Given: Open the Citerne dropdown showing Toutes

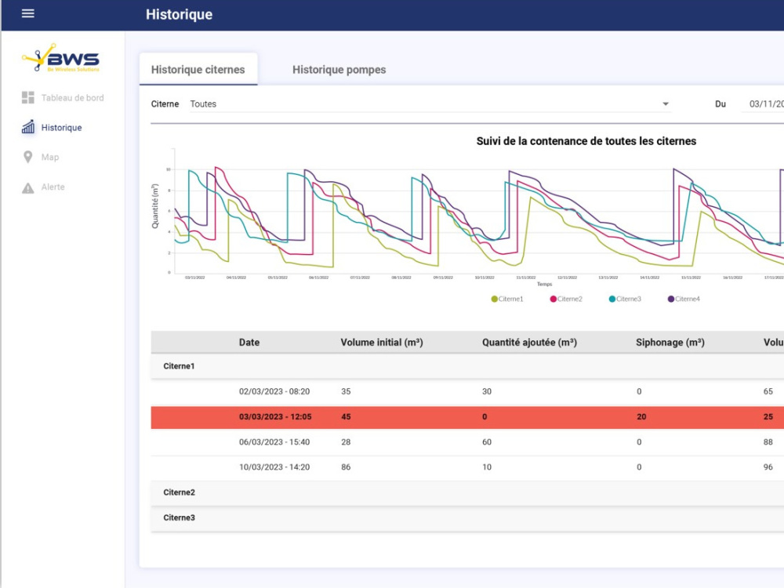Looking at the screenshot, I should click(430, 104).
